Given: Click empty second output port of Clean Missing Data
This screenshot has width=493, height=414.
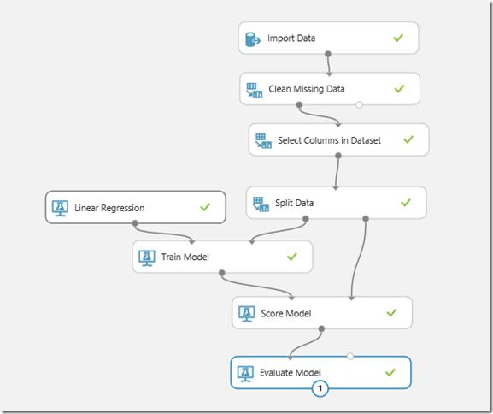Looking at the screenshot, I should coord(359,105).
